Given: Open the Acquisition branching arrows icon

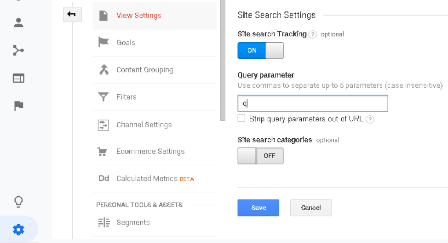Looking at the screenshot, I should pyautogui.click(x=18, y=51).
